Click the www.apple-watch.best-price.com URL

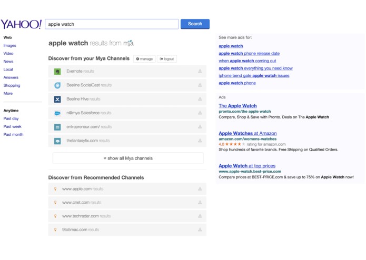tap(250, 172)
